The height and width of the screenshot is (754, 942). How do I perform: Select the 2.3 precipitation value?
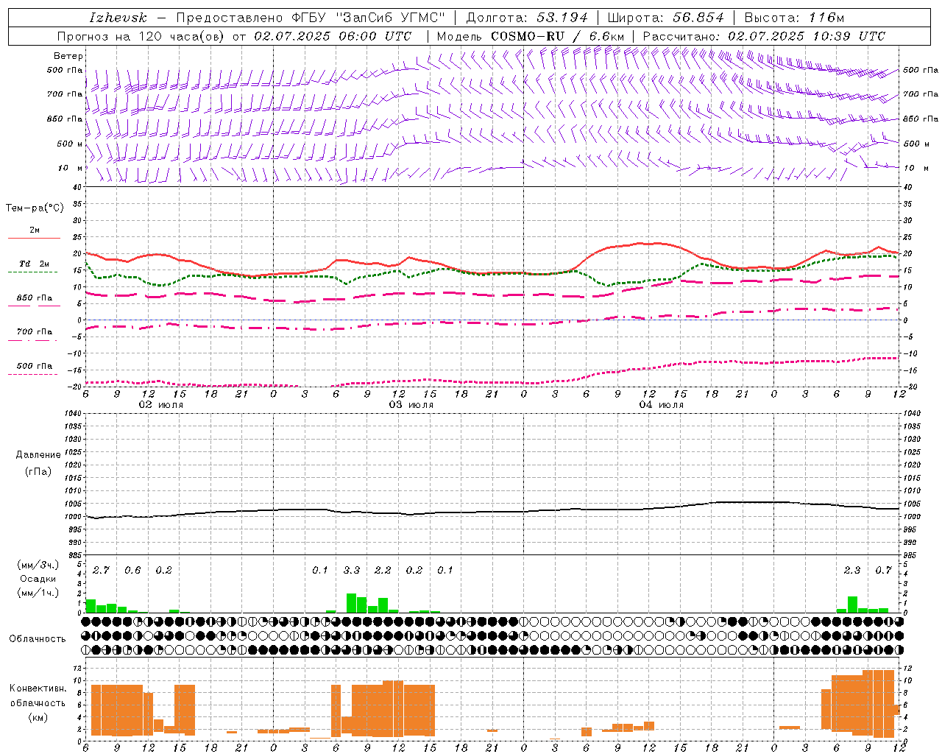(x=852, y=570)
